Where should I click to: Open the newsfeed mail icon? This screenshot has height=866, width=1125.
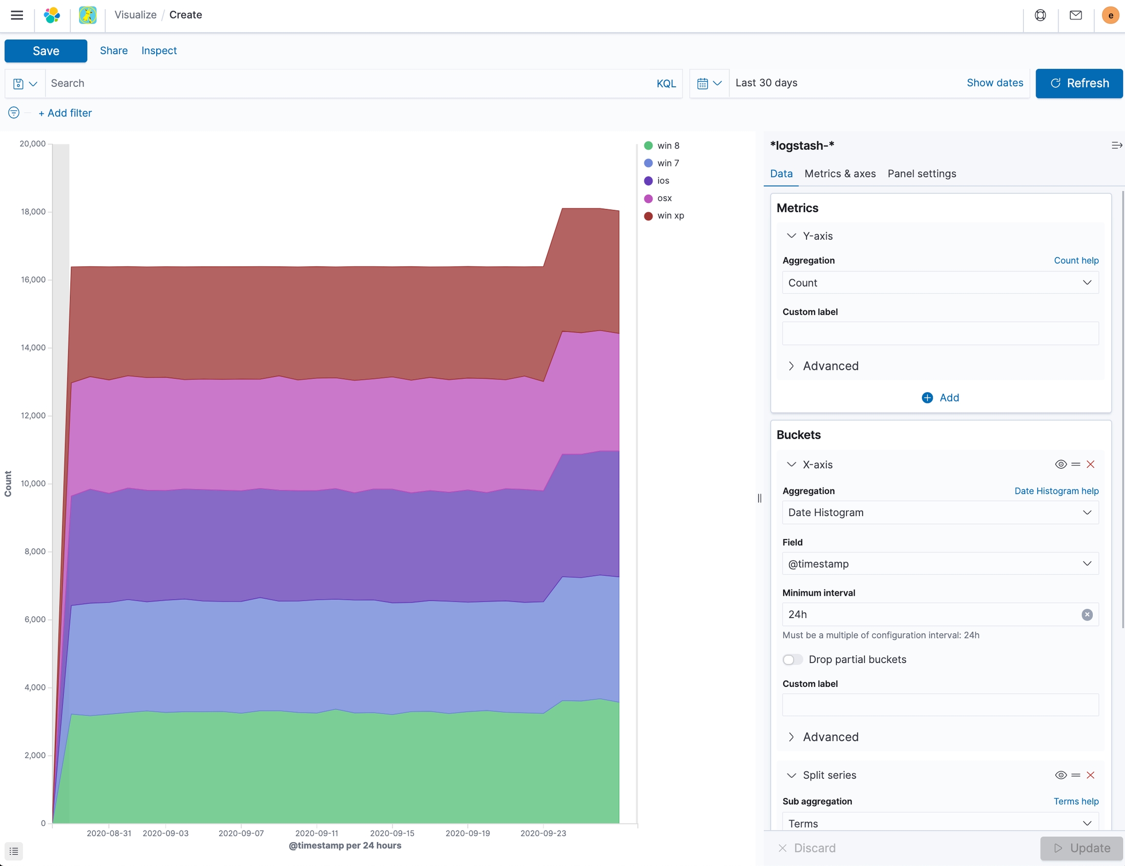(x=1076, y=15)
